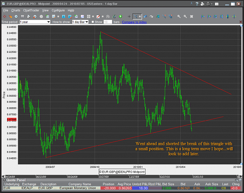244x193 pixels.
Task: Click the 0.86265 average price cell
Action: [124, 188]
